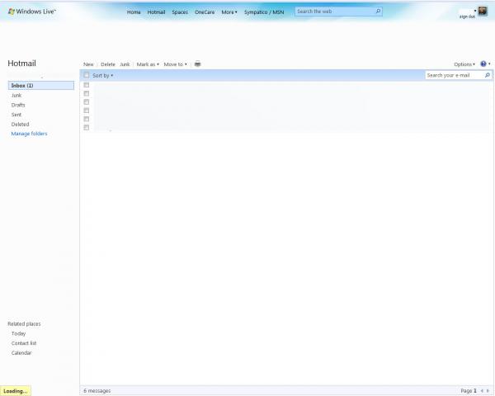Click the Hotmail heading in sidebar
The image size is (495, 396).
tap(21, 64)
